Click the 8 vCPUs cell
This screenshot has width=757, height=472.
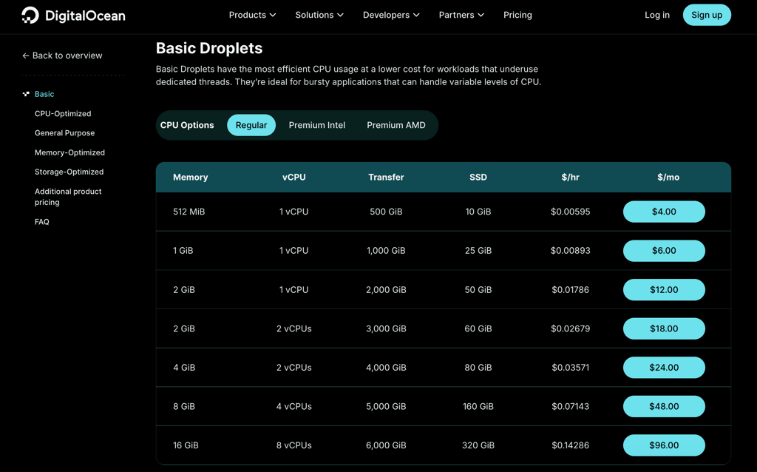coord(294,445)
